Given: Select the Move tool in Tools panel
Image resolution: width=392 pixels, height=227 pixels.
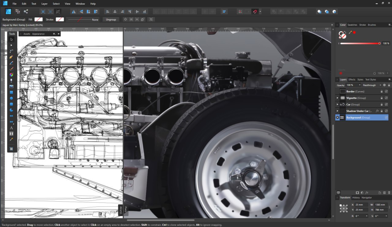Looking at the screenshot, I should pos(11,39).
